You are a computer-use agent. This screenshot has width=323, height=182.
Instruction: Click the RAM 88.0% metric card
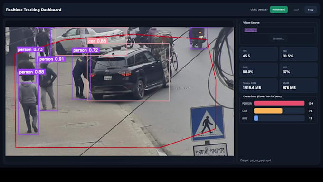(x=259, y=70)
